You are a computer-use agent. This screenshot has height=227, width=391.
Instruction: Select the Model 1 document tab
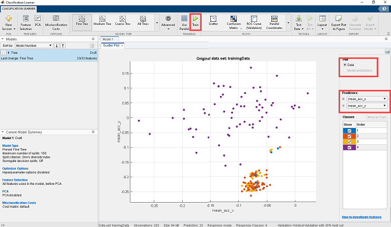point(107,39)
